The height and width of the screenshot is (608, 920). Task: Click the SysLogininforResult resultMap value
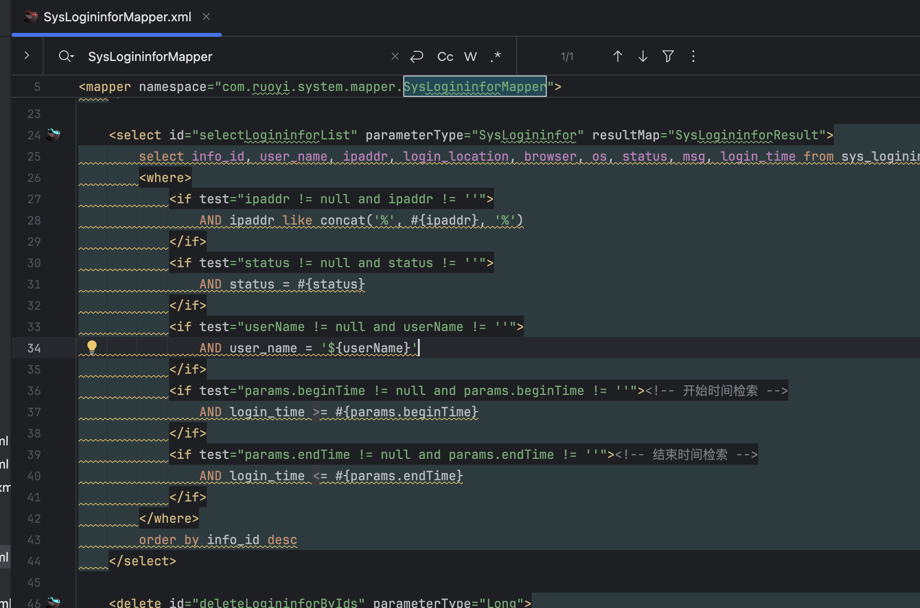point(747,135)
